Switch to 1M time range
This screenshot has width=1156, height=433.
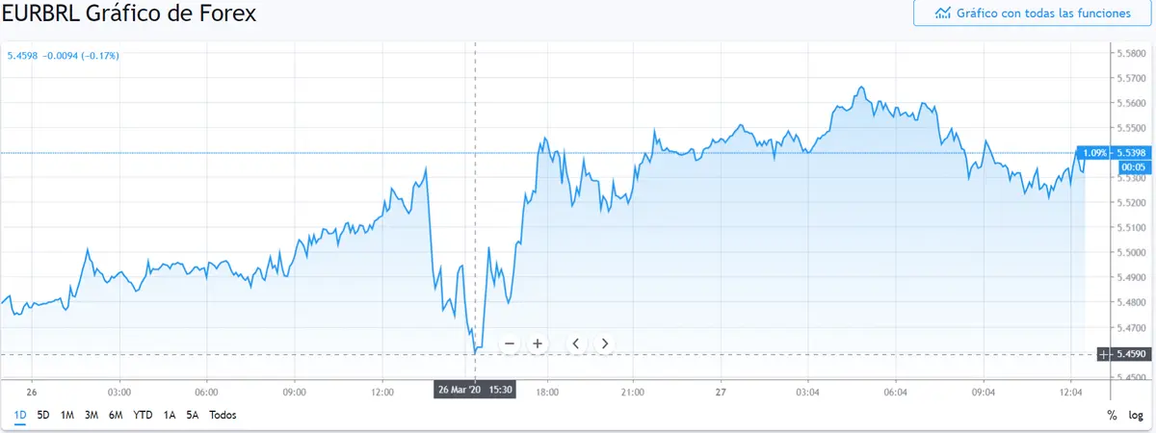pos(67,415)
